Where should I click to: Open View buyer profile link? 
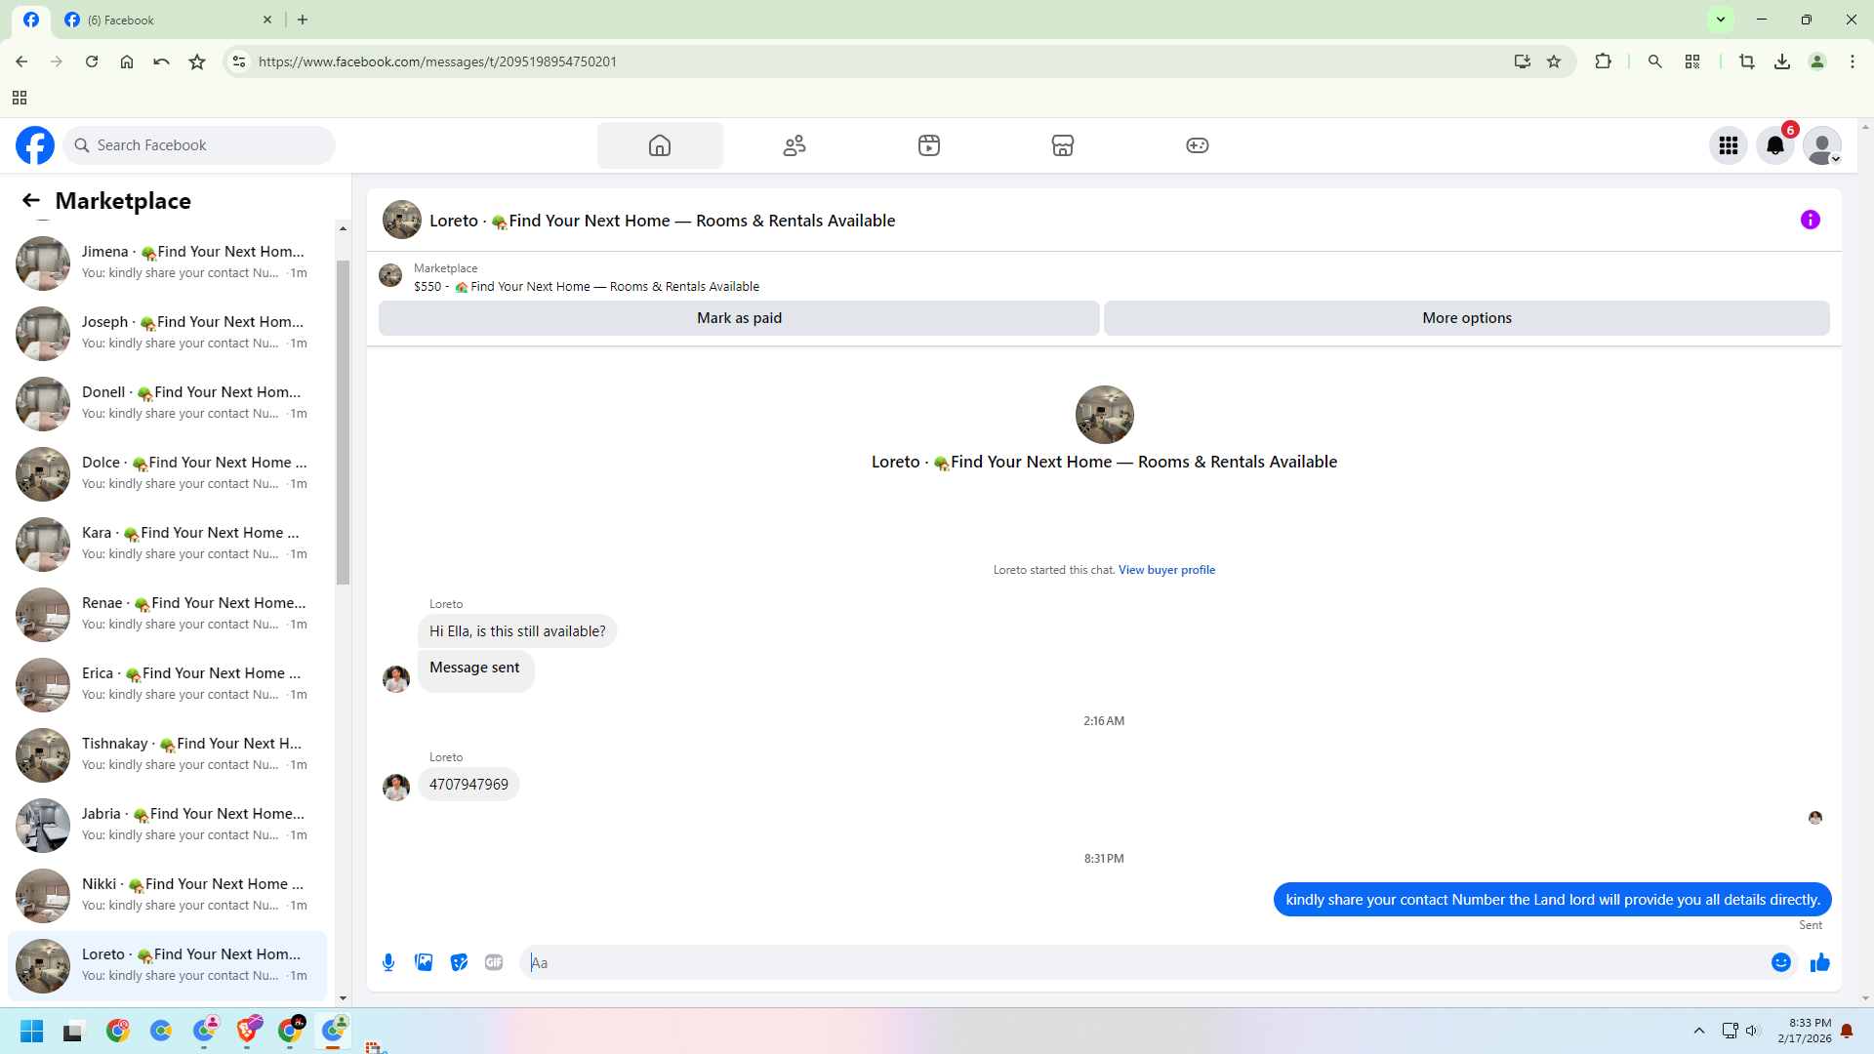click(1166, 570)
